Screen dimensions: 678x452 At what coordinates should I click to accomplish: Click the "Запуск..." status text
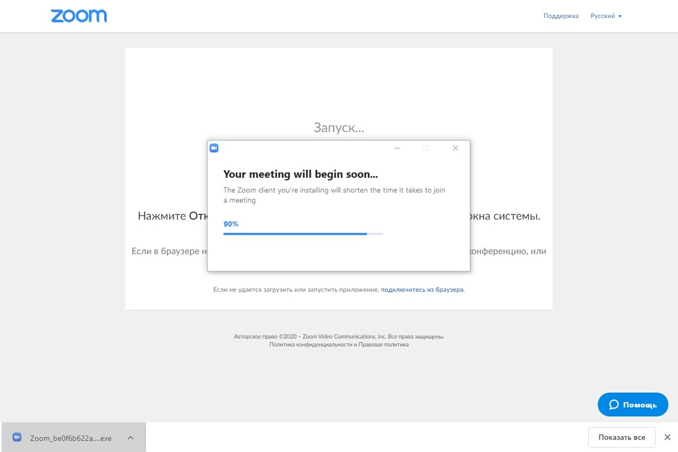339,128
